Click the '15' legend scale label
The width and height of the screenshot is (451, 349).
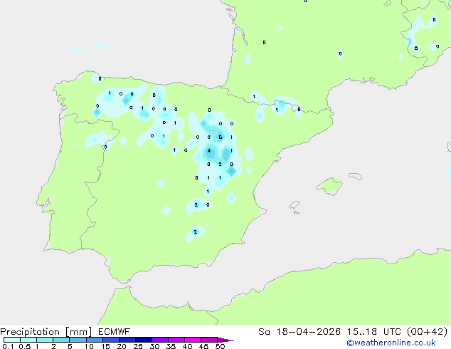(x=105, y=346)
